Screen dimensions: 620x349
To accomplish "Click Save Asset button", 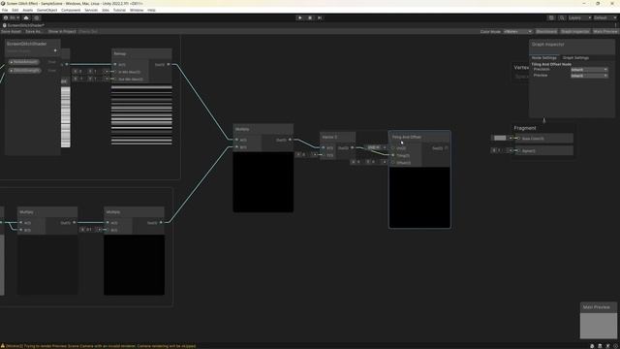I will [11, 32].
